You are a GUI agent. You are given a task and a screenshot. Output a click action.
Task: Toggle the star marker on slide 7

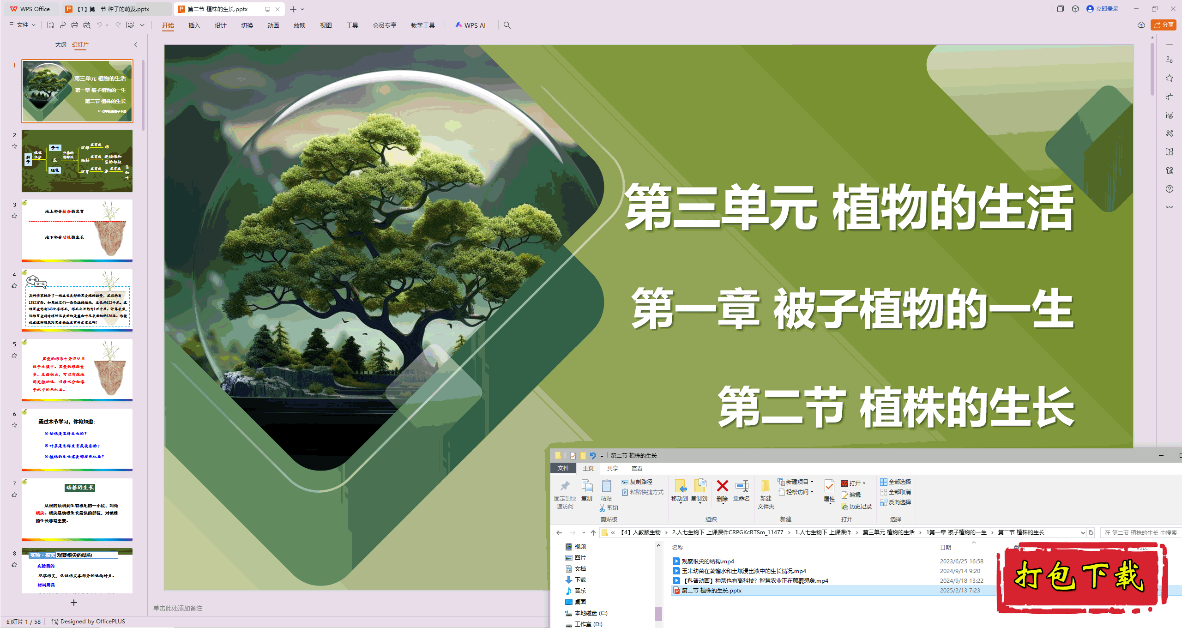click(x=14, y=495)
